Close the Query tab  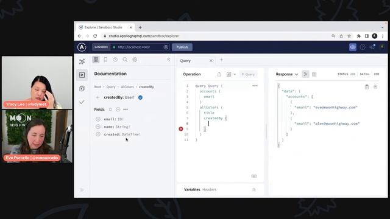(x=211, y=61)
